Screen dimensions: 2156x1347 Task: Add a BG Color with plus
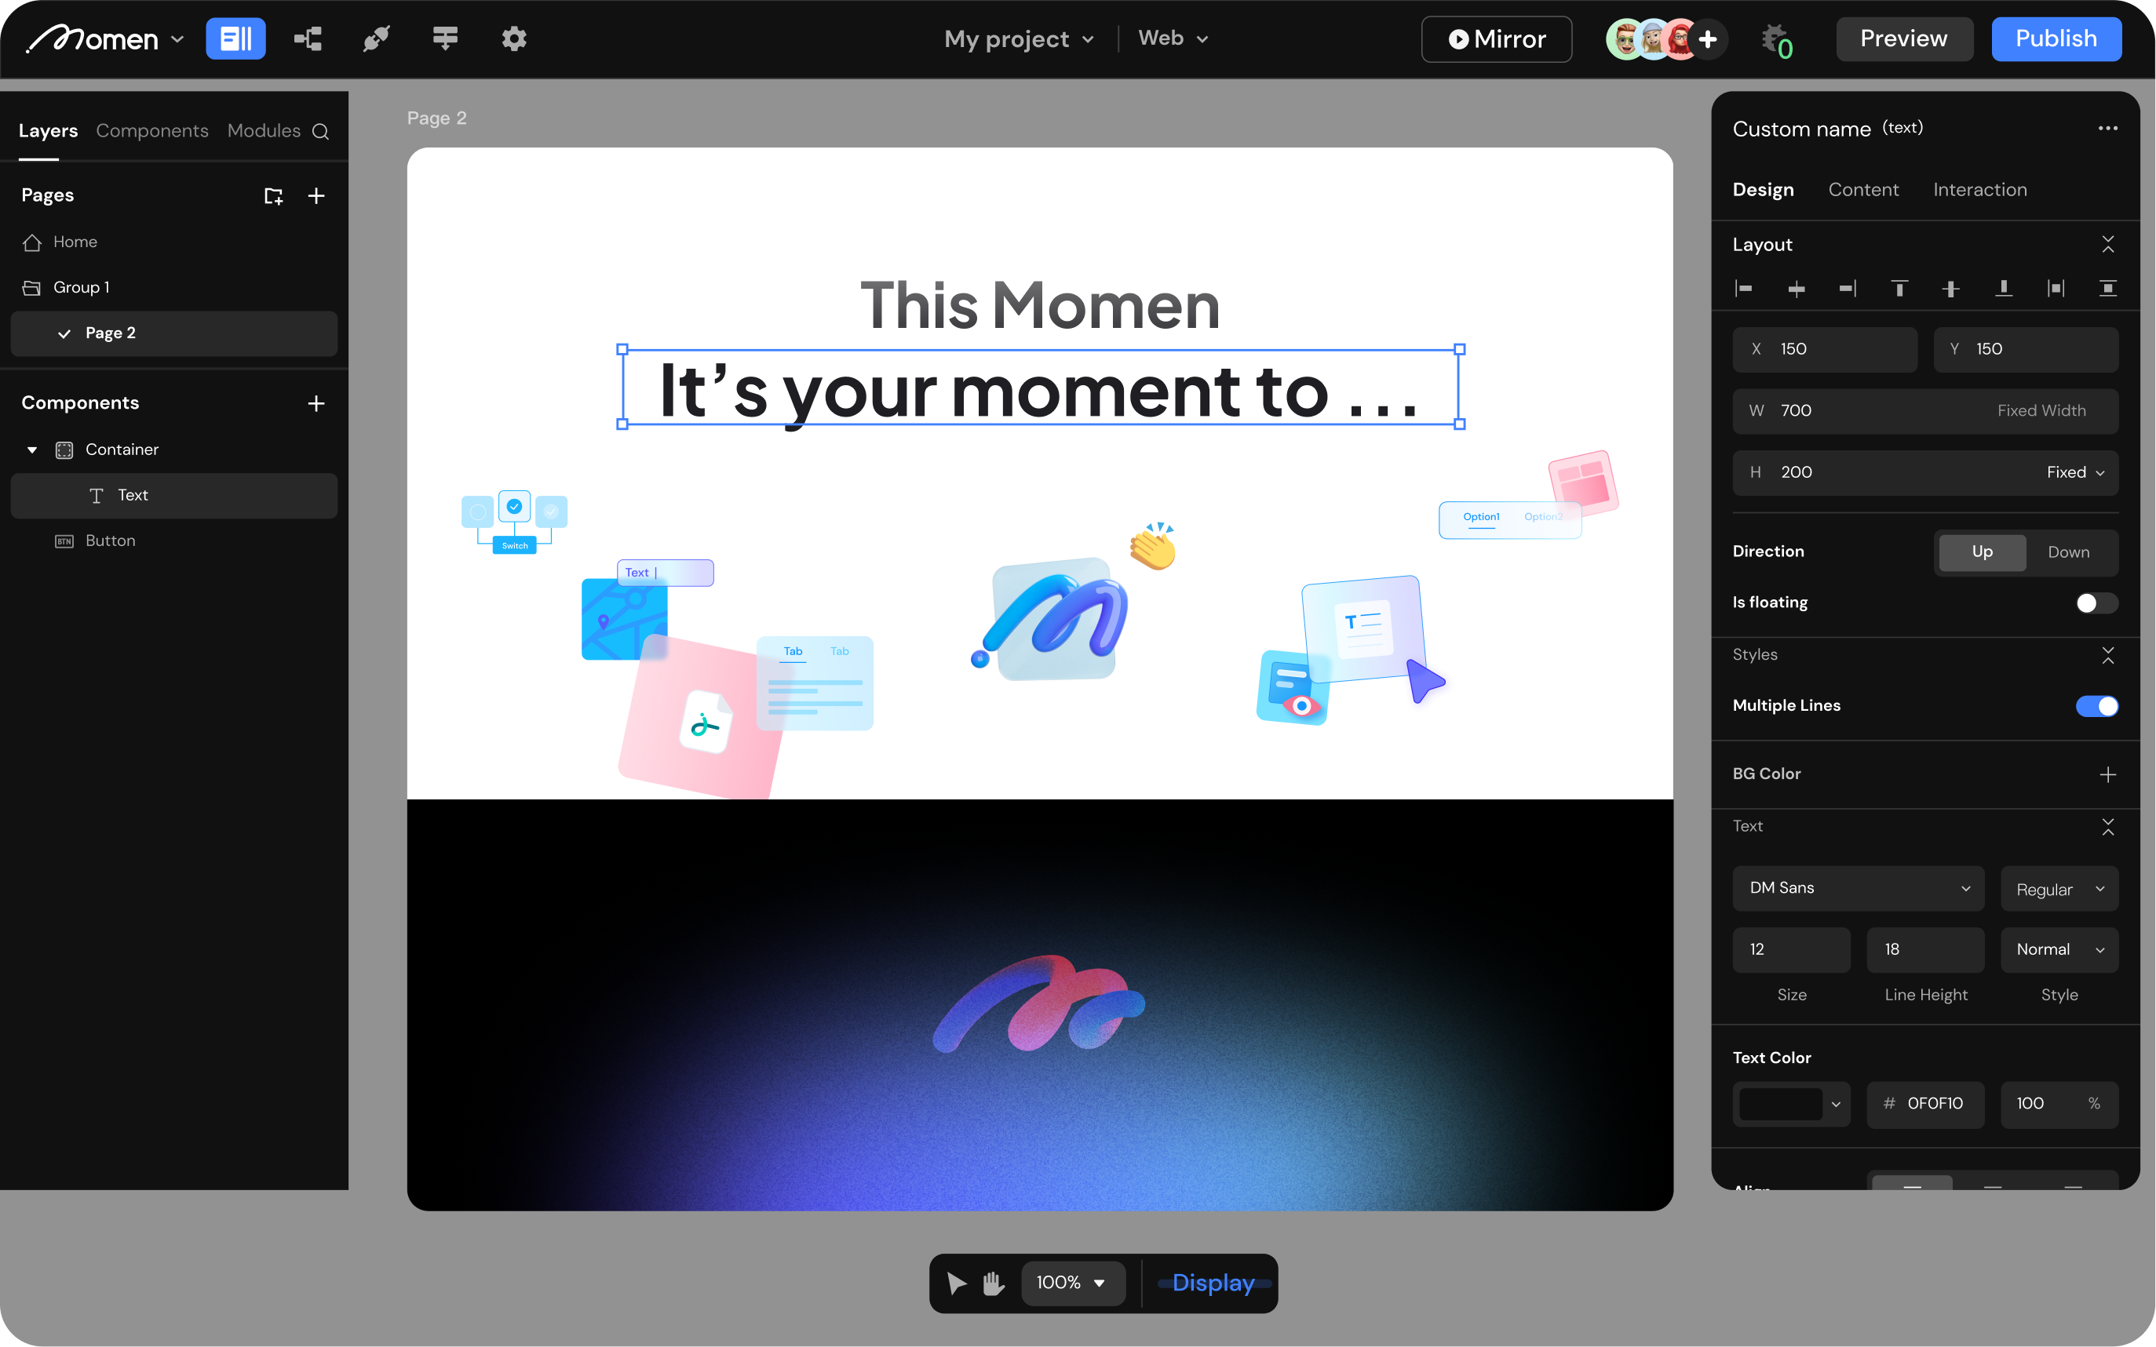2108,775
